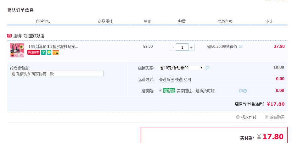Click the store total ¥17.80
292x143 pixels.
[276, 104]
